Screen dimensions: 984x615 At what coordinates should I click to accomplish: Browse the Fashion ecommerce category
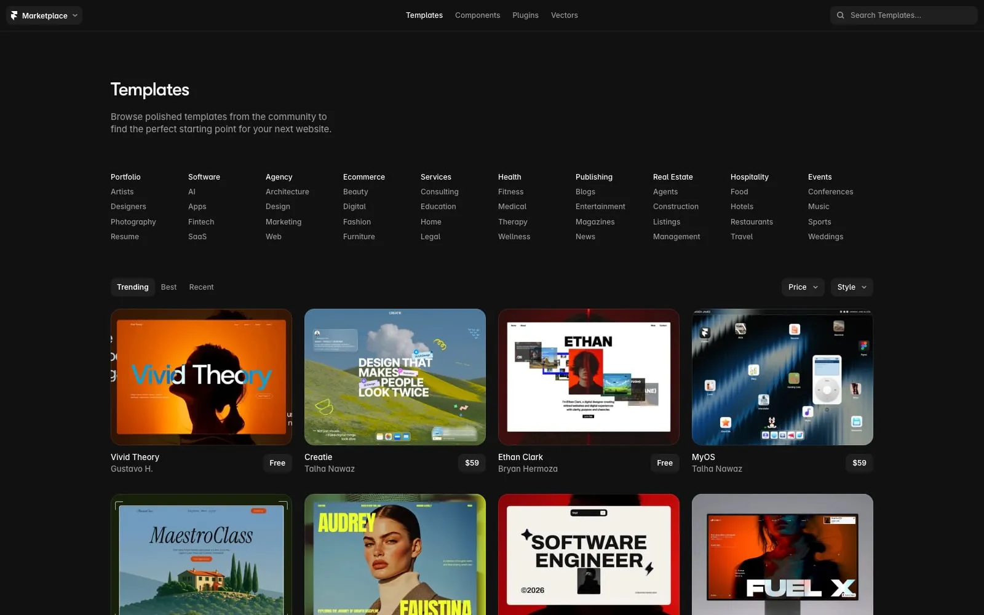coord(357,222)
